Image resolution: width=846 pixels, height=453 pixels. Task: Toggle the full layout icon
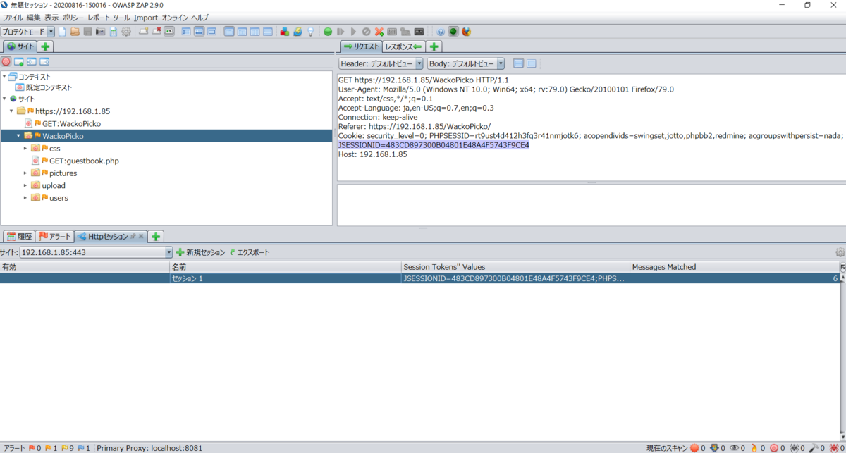click(211, 32)
